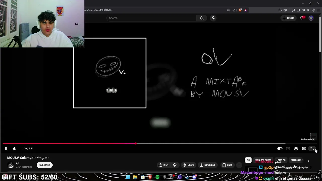
Task: Open Spotify from taskbar
Action: [157, 177]
